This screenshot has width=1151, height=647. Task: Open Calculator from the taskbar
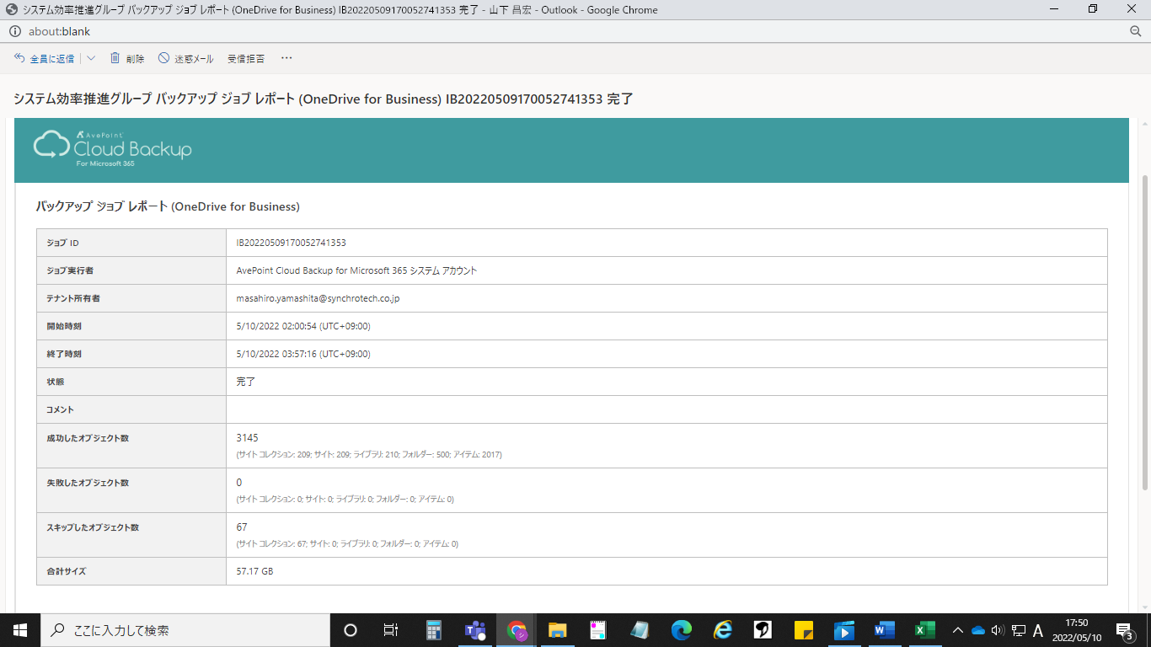point(434,630)
